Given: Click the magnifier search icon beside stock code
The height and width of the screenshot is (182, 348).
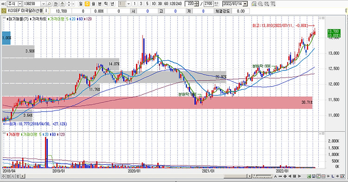Looking at the screenshot, I should point(49,4).
